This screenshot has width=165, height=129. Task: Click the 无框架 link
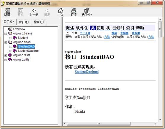(x=124, y=33)
